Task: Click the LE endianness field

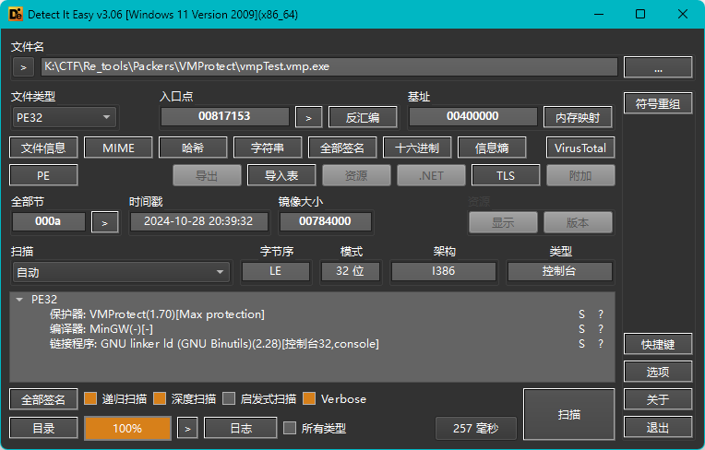Action: pyautogui.click(x=276, y=271)
